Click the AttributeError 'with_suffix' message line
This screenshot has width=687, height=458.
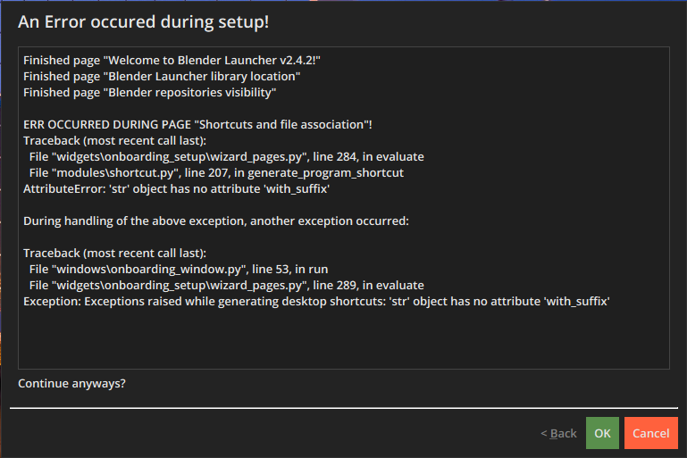176,188
